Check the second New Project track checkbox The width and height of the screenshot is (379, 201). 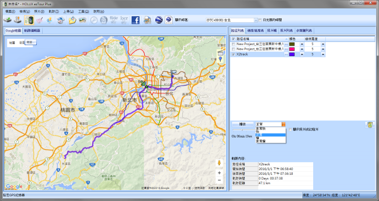coord(233,49)
